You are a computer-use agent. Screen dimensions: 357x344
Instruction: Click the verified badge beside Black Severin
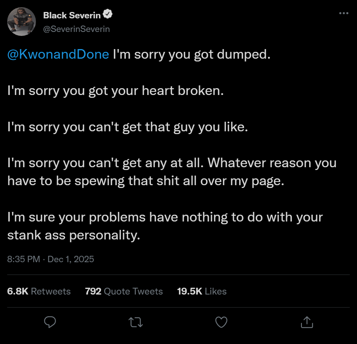click(x=108, y=15)
